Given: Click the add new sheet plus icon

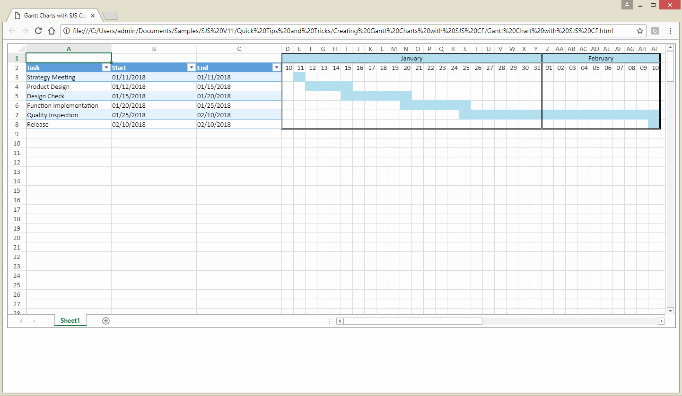Looking at the screenshot, I should pyautogui.click(x=106, y=321).
